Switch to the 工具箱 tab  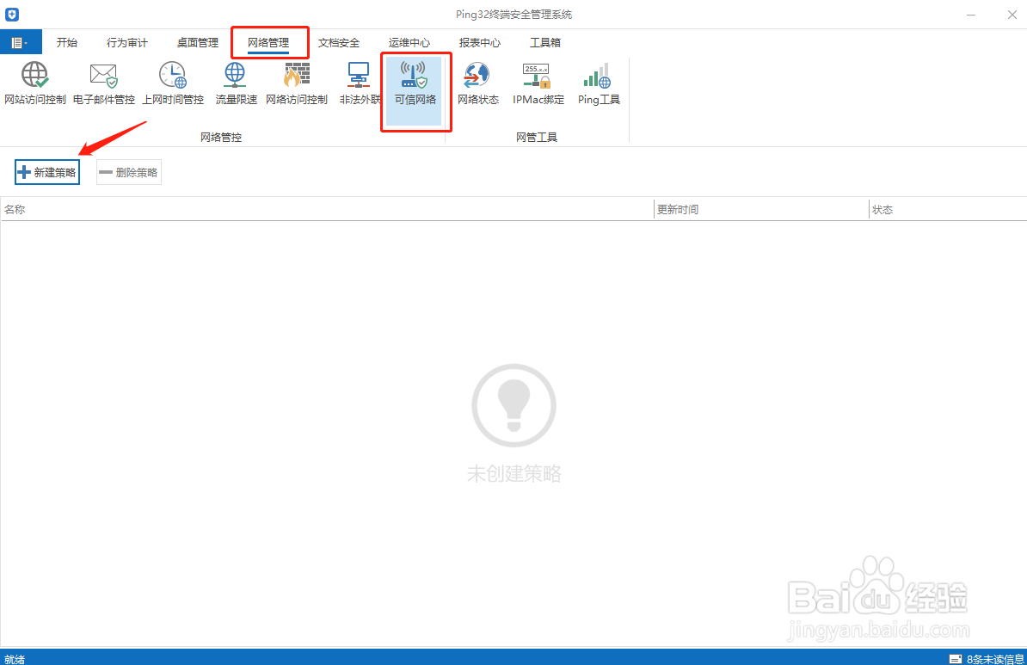coord(545,43)
